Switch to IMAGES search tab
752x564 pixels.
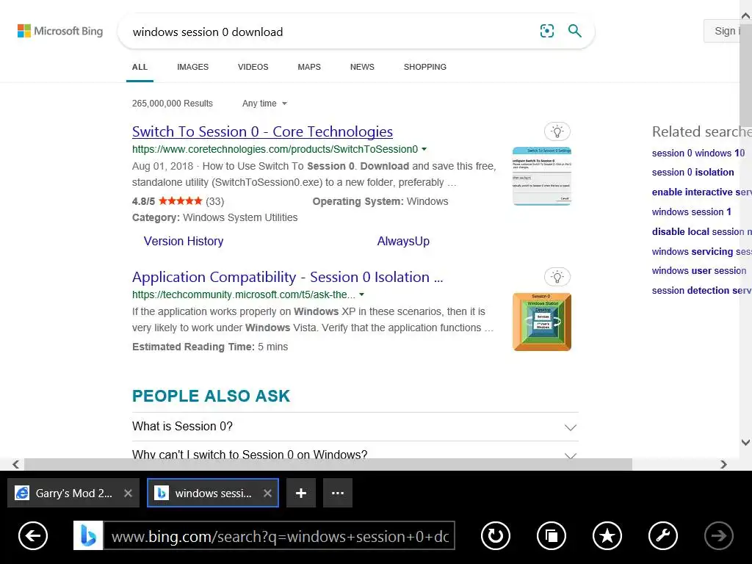click(x=193, y=67)
